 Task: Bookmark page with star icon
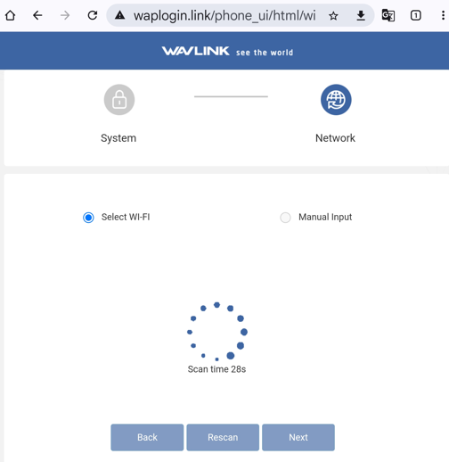tap(333, 15)
